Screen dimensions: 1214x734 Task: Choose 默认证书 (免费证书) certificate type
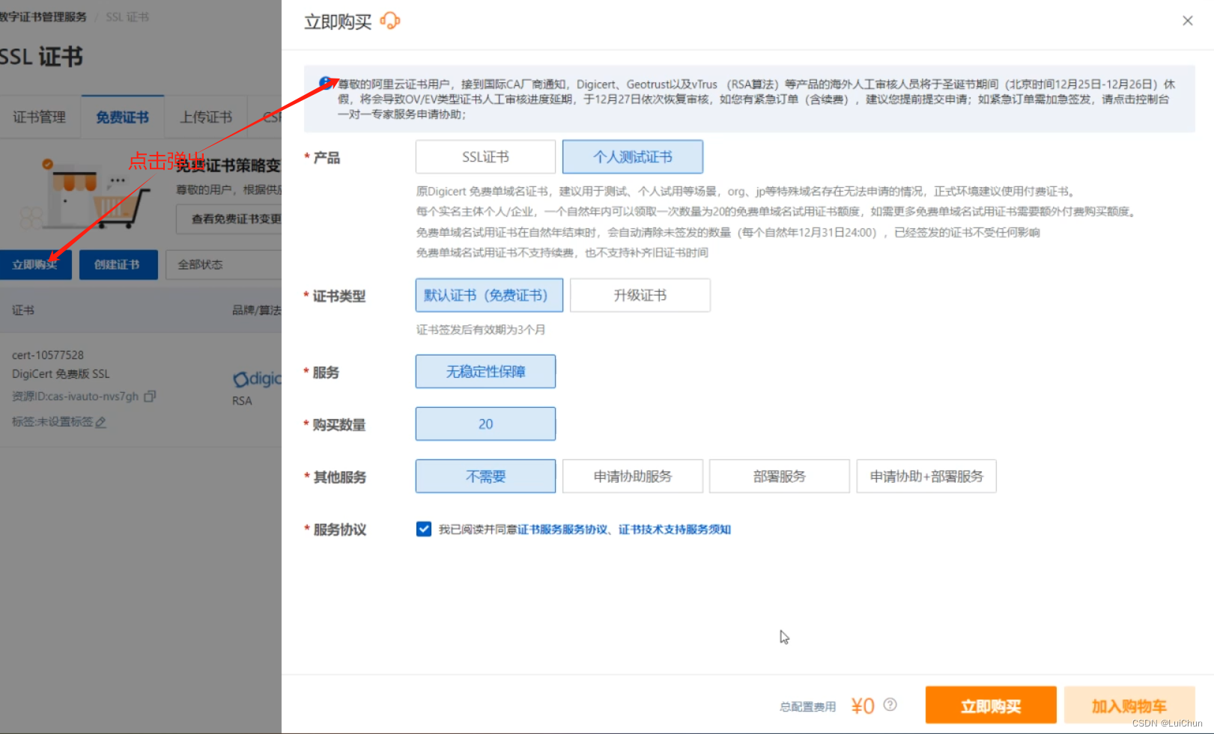click(489, 296)
